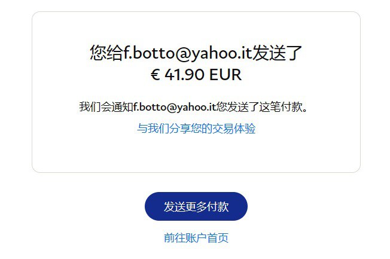Screen dimensions: 390x259
Task: Select the f.botto@yahoo.it email in the large heading
Action: tap(188, 53)
